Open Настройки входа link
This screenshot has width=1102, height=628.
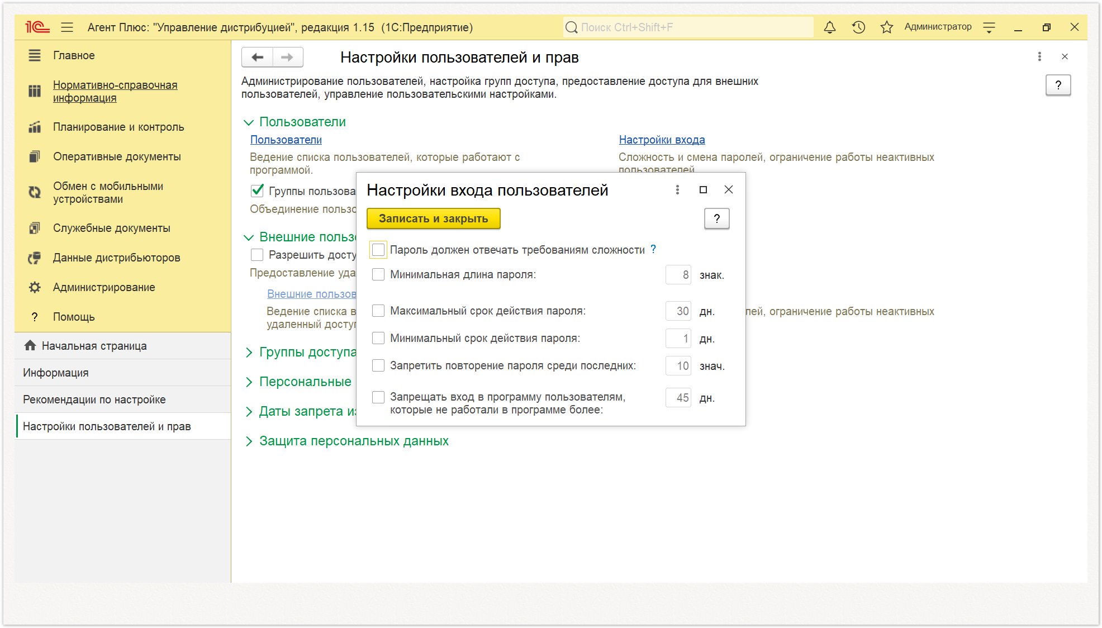click(x=662, y=140)
